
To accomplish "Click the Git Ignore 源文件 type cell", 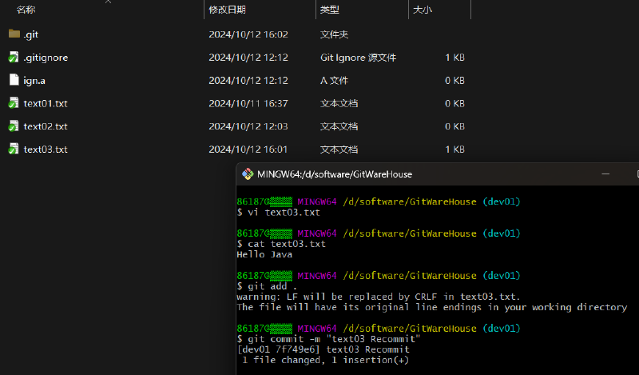I will tap(358, 58).
